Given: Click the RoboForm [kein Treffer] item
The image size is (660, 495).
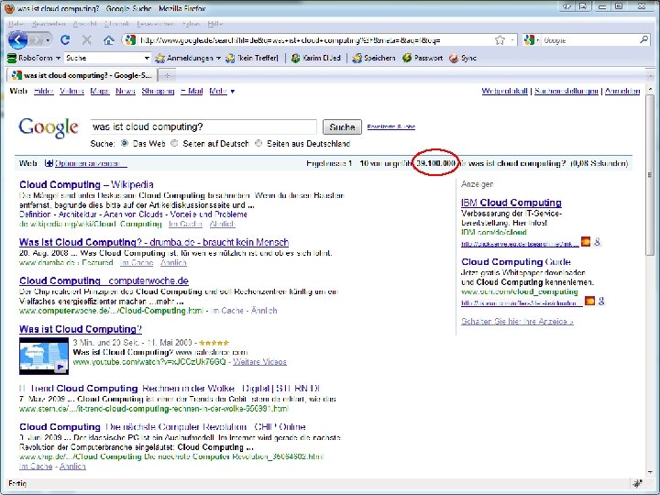Looking at the screenshot, I should [252, 58].
